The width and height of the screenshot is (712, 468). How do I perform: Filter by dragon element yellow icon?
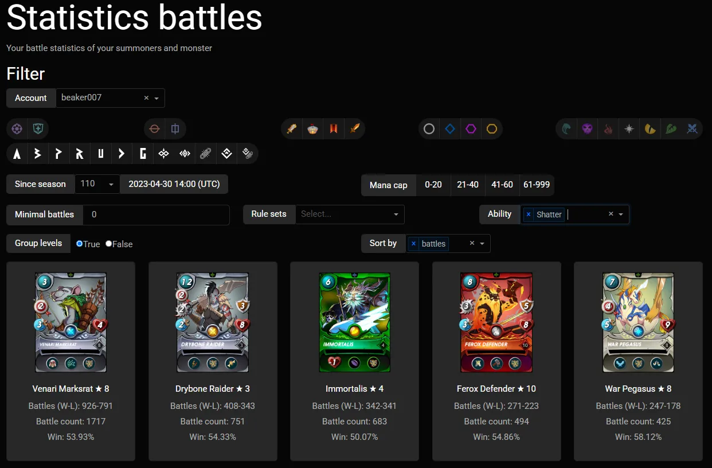coord(650,129)
